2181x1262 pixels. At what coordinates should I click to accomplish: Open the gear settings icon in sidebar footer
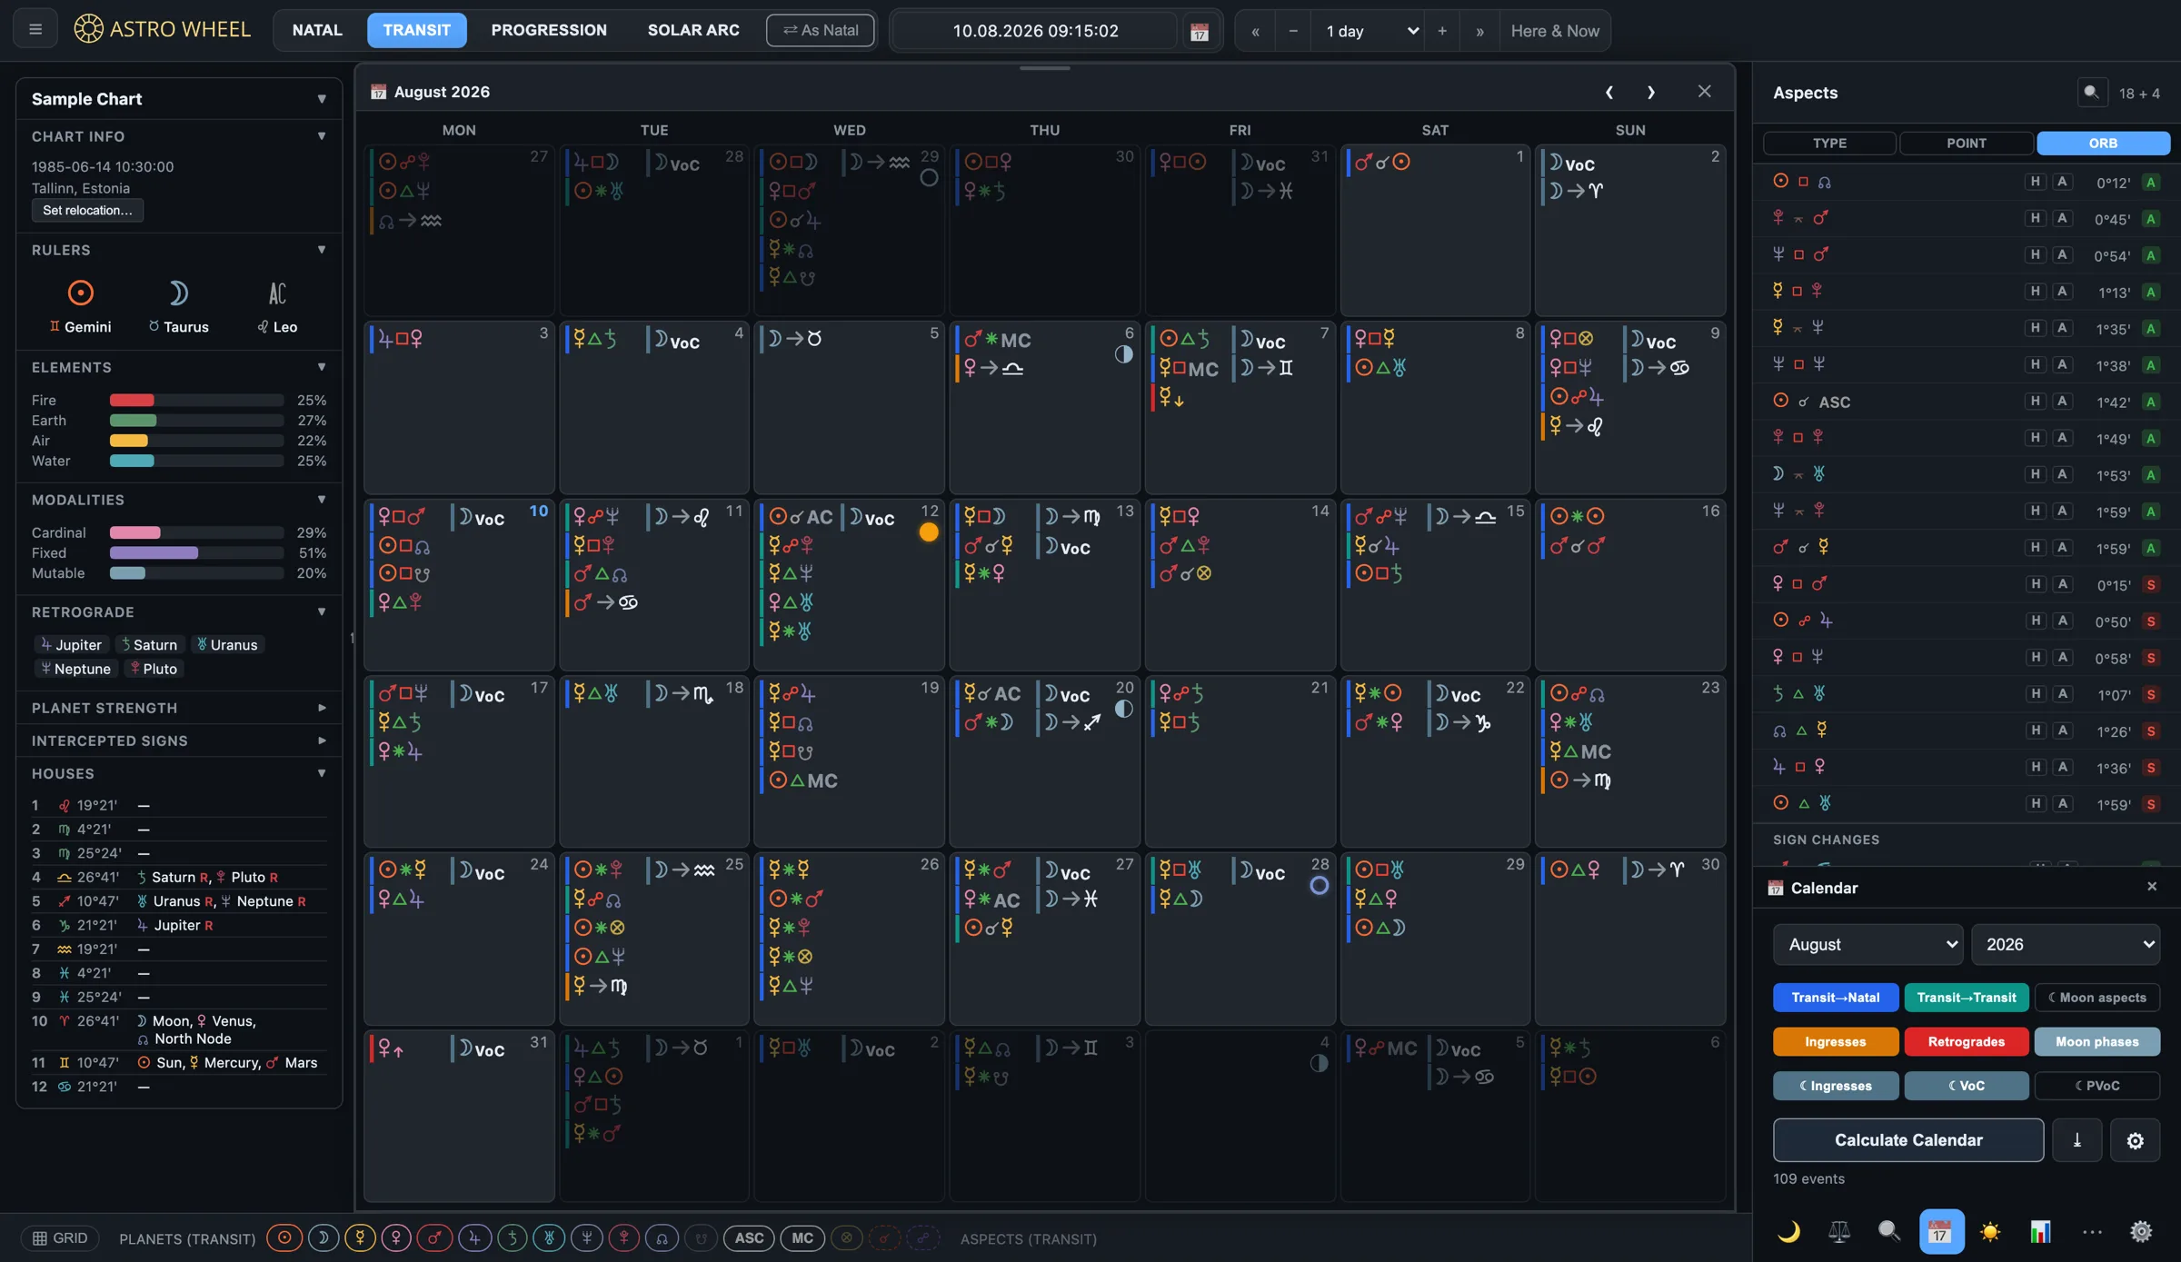(2141, 1231)
